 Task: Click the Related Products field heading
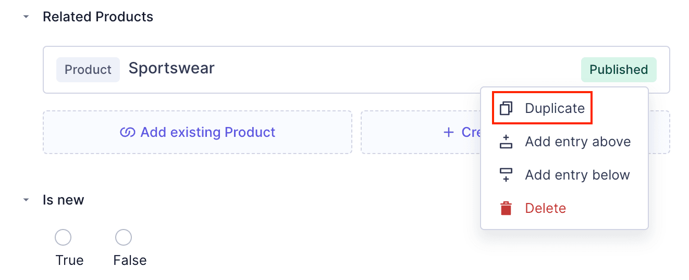click(x=98, y=17)
